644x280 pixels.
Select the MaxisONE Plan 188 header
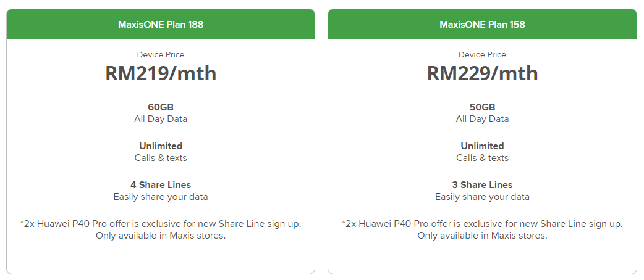[x=161, y=25]
